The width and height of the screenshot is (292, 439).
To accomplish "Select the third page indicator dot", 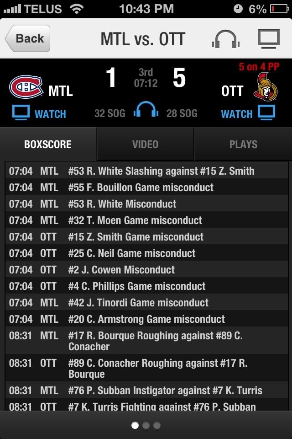I will coord(157,425).
